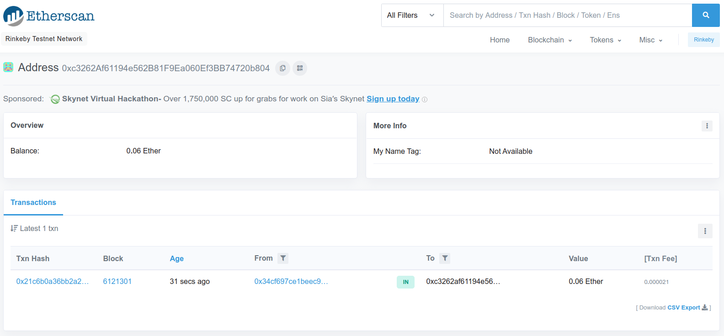Click the CSV Export link
The image size is (724, 336).
[684, 307]
